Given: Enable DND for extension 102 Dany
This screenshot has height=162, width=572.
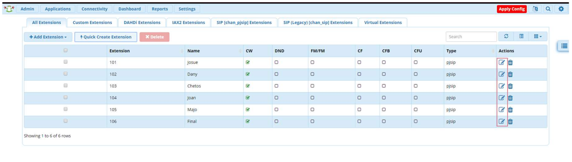Looking at the screenshot, I should click(276, 74).
